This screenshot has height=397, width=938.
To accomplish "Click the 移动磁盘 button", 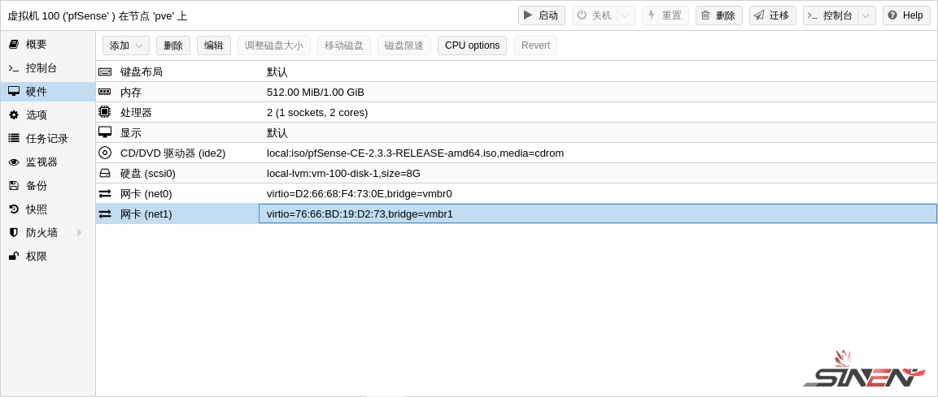I will (344, 45).
